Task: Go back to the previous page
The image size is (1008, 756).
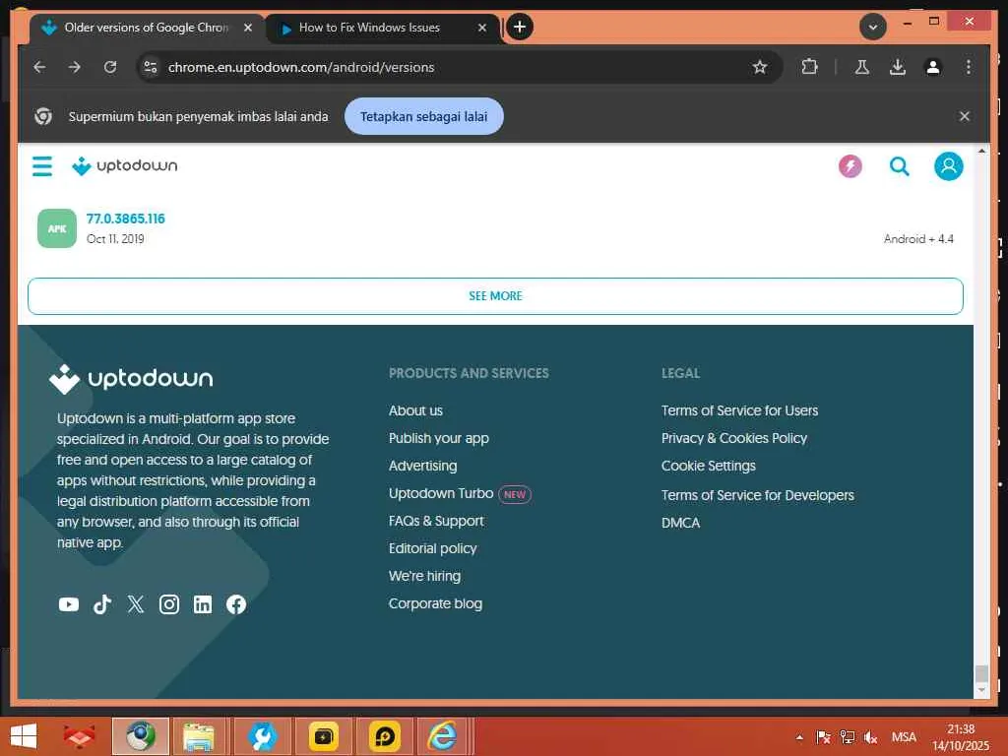Action: tap(39, 67)
